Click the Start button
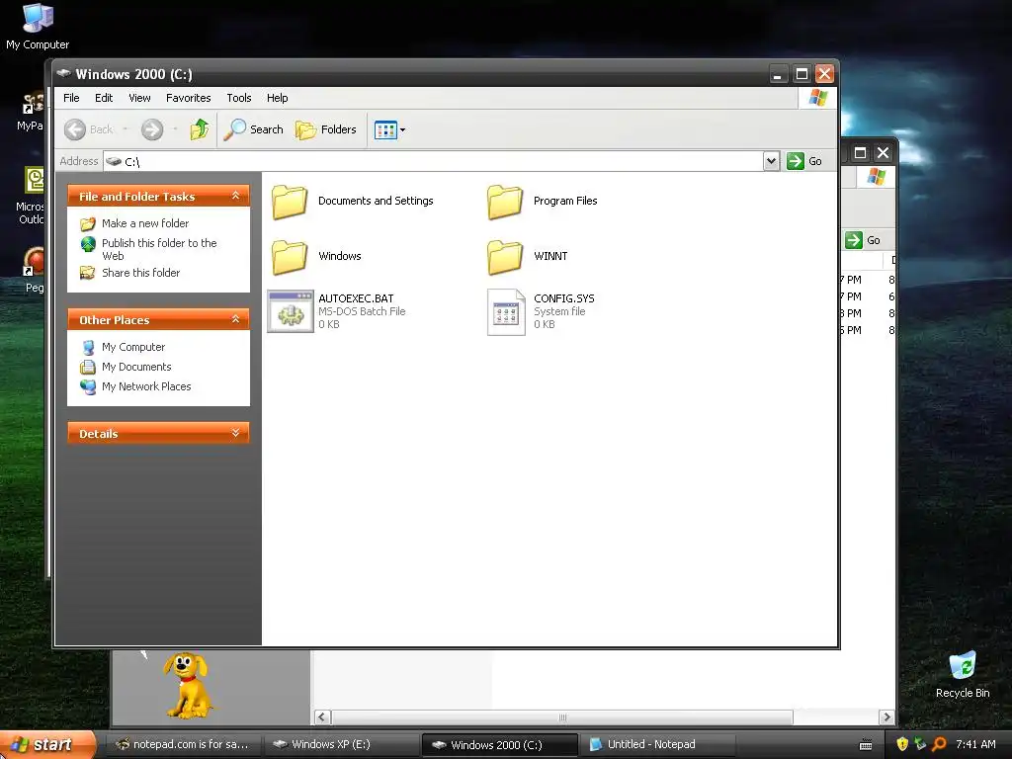Image resolution: width=1012 pixels, height=759 pixels. coord(47,744)
